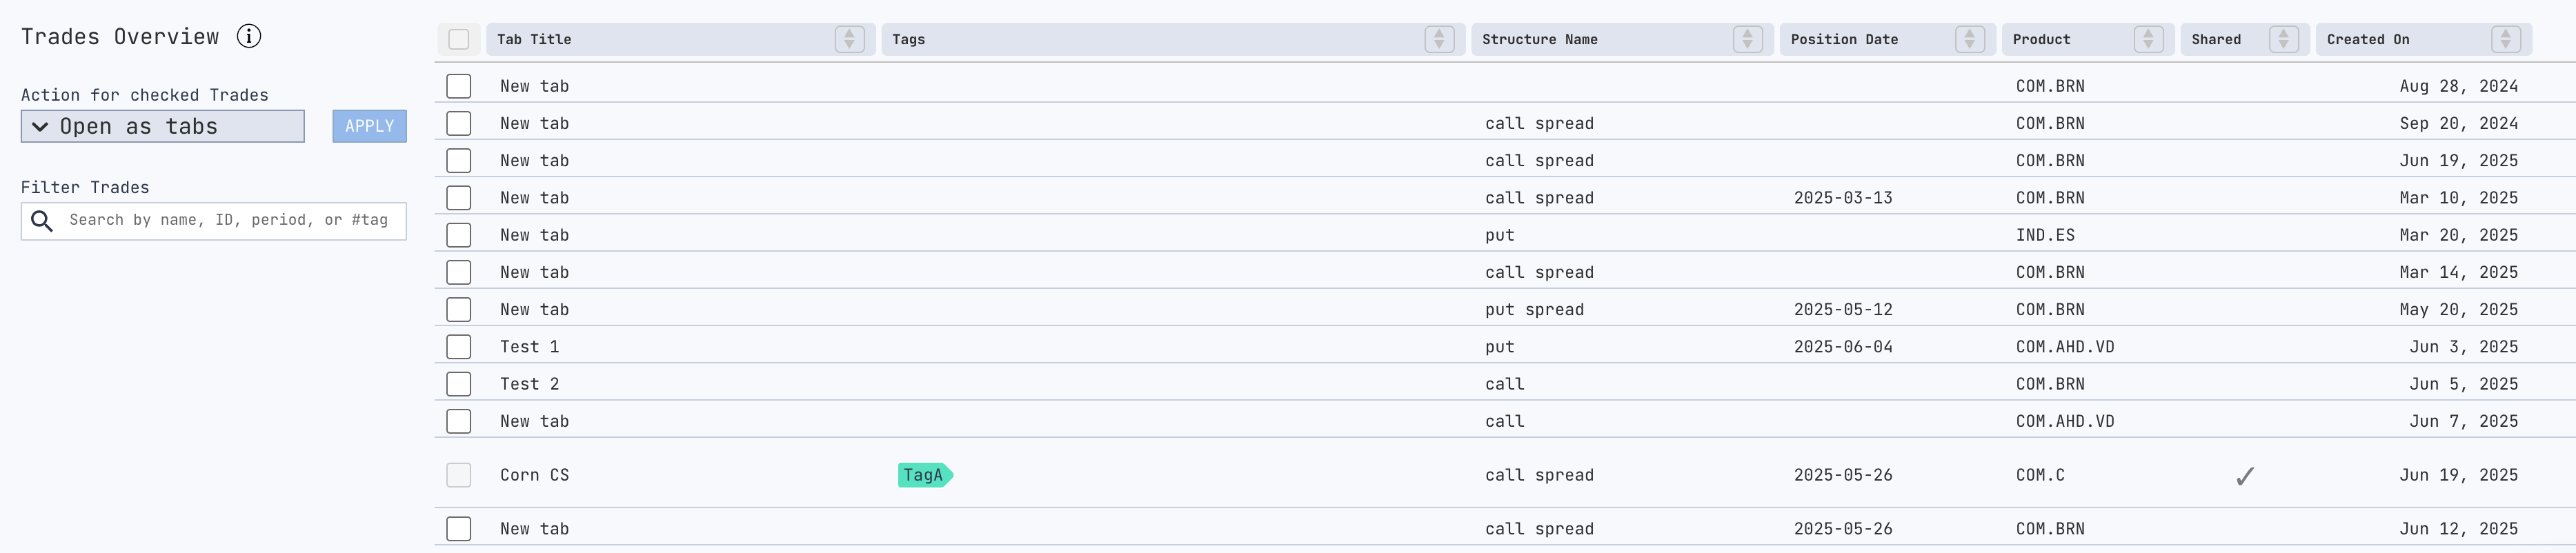Sort by Tab Title column sort icon
2576x553 pixels.
point(849,39)
